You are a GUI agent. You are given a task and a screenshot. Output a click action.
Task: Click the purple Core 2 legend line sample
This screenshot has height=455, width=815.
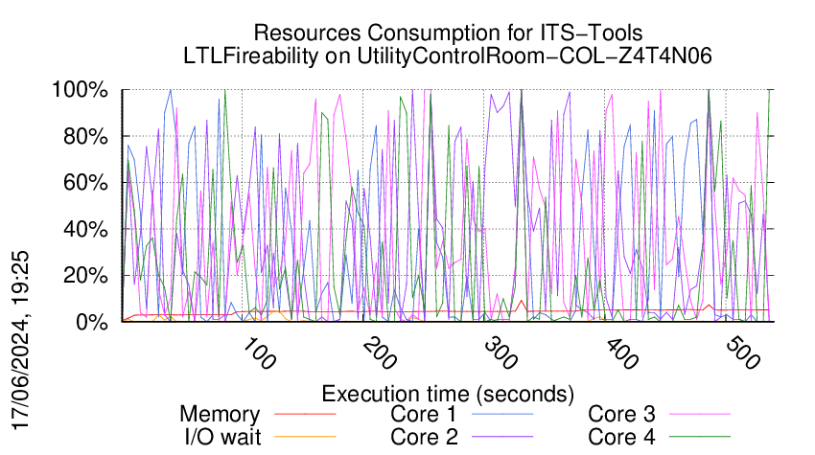[502, 437]
